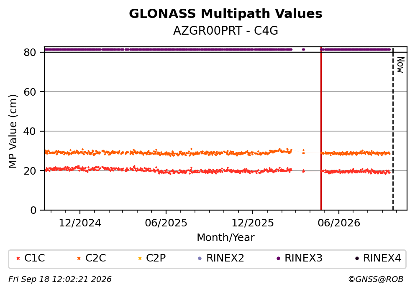Click the RINEX3 purple legend dot

point(278,259)
